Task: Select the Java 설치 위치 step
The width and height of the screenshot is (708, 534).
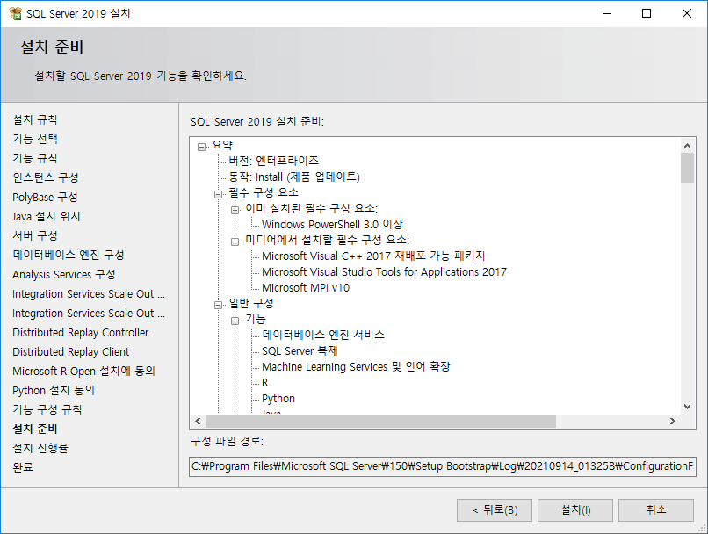Action: pos(46,217)
